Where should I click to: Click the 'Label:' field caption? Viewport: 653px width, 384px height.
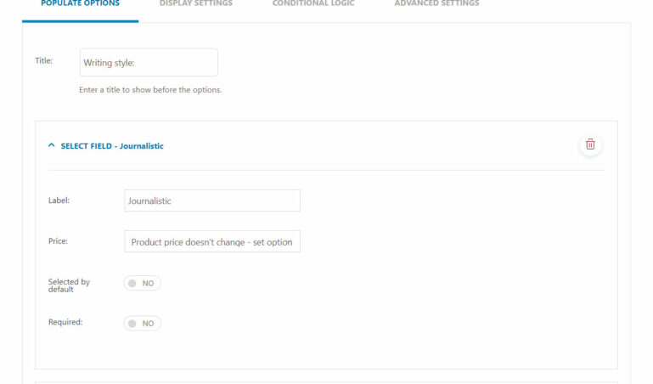[x=59, y=200]
